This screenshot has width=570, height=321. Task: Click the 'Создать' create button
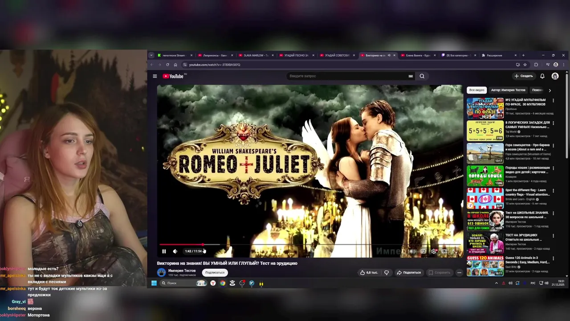[523, 76]
